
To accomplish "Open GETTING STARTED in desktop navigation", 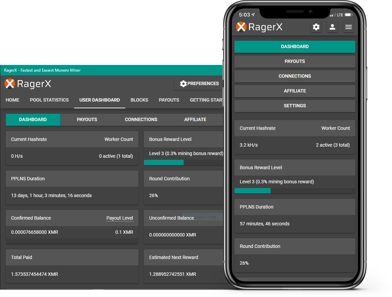I will [x=206, y=100].
